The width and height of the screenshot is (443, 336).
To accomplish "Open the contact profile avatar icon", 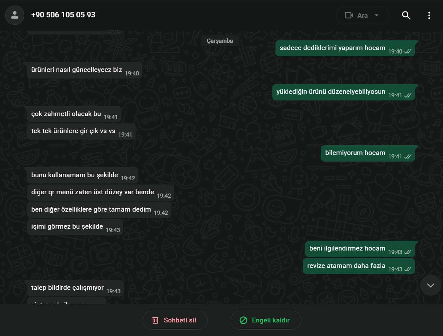I will pos(15,15).
